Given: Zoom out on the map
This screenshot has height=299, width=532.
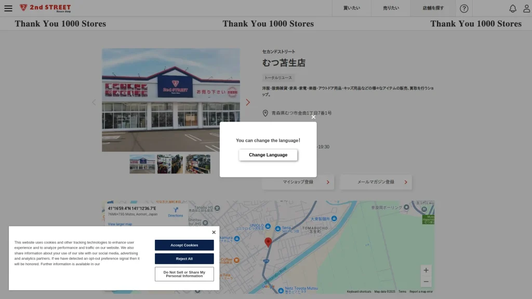Looking at the screenshot, I should click(426, 282).
